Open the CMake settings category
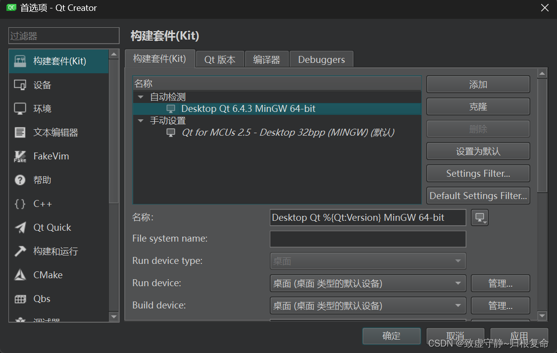 tap(58, 275)
